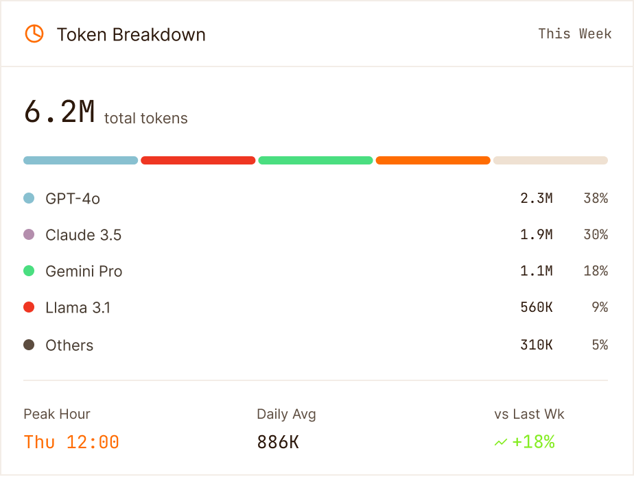The image size is (634, 477).
Task: Click the GPT-4o row label
Action: [x=73, y=199]
